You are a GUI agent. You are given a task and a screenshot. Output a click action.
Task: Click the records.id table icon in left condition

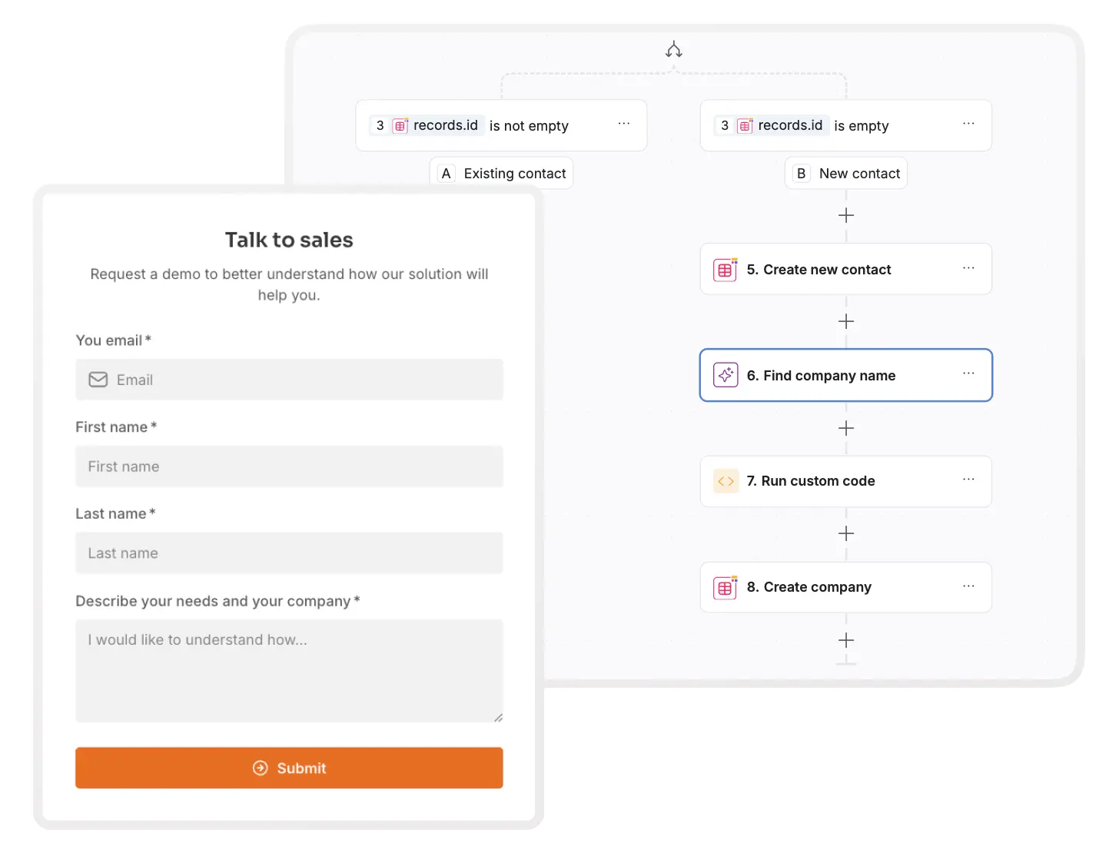click(x=400, y=124)
